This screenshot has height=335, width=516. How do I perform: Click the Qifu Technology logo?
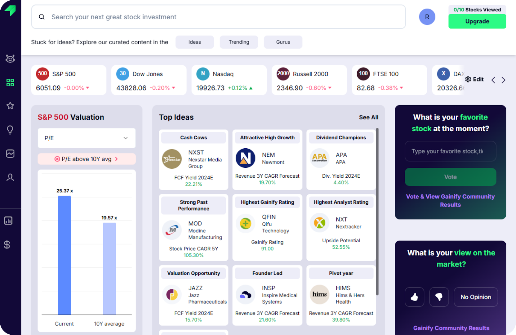245,223
